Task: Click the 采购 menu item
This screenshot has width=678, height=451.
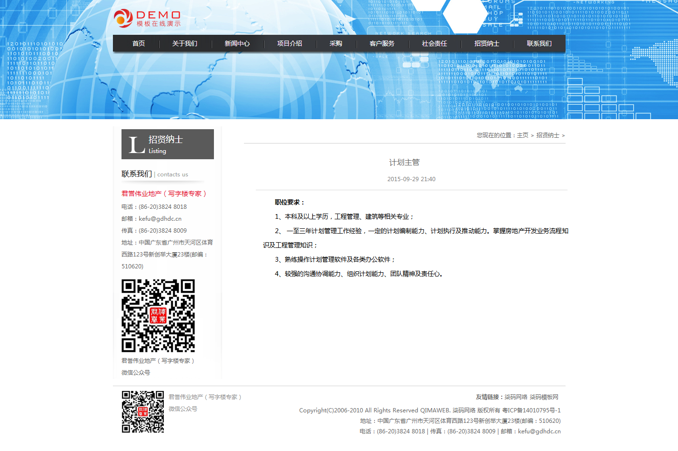Action: (335, 43)
